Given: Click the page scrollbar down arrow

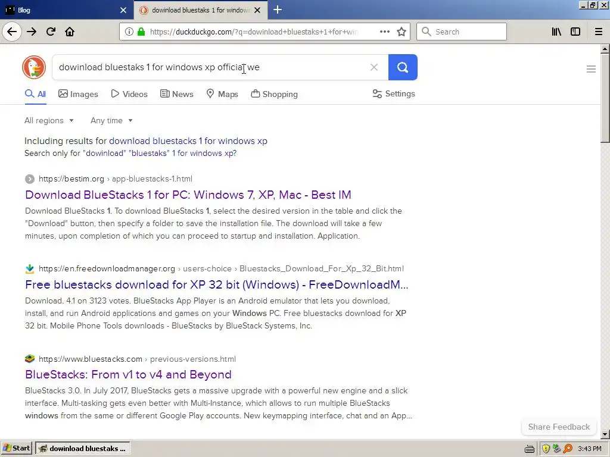Looking at the screenshot, I should (x=605, y=434).
